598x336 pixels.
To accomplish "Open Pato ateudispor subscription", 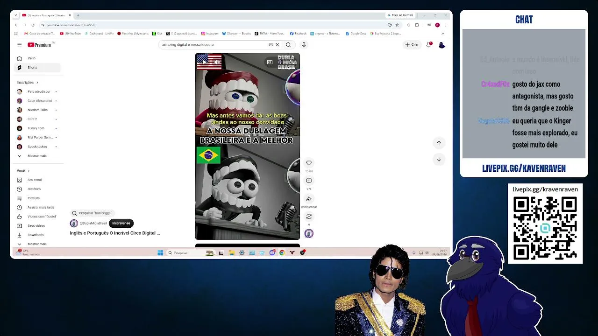I will coord(37,91).
